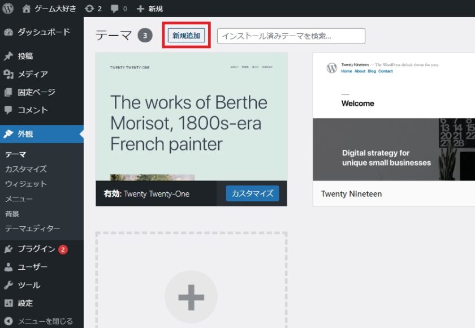The image size is (475, 328).
Task: Click the plugin update badge showing 2
Action: tap(63, 249)
